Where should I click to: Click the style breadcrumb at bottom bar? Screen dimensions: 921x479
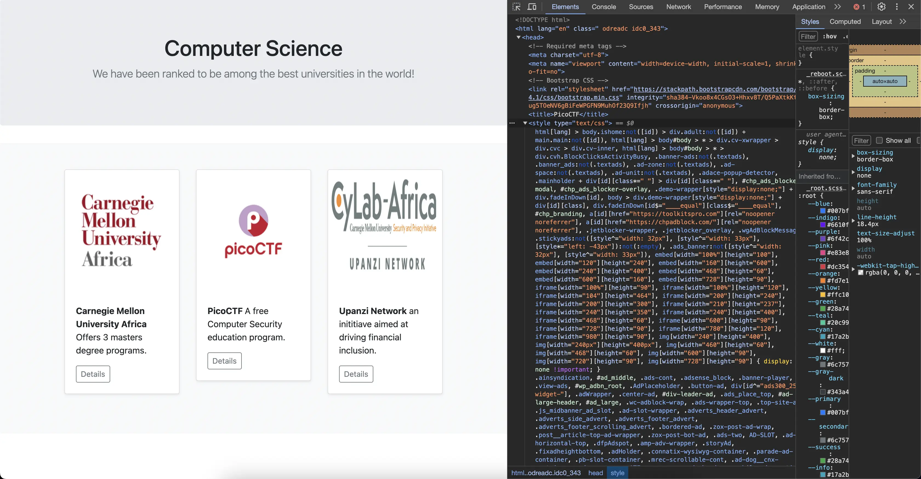point(617,472)
